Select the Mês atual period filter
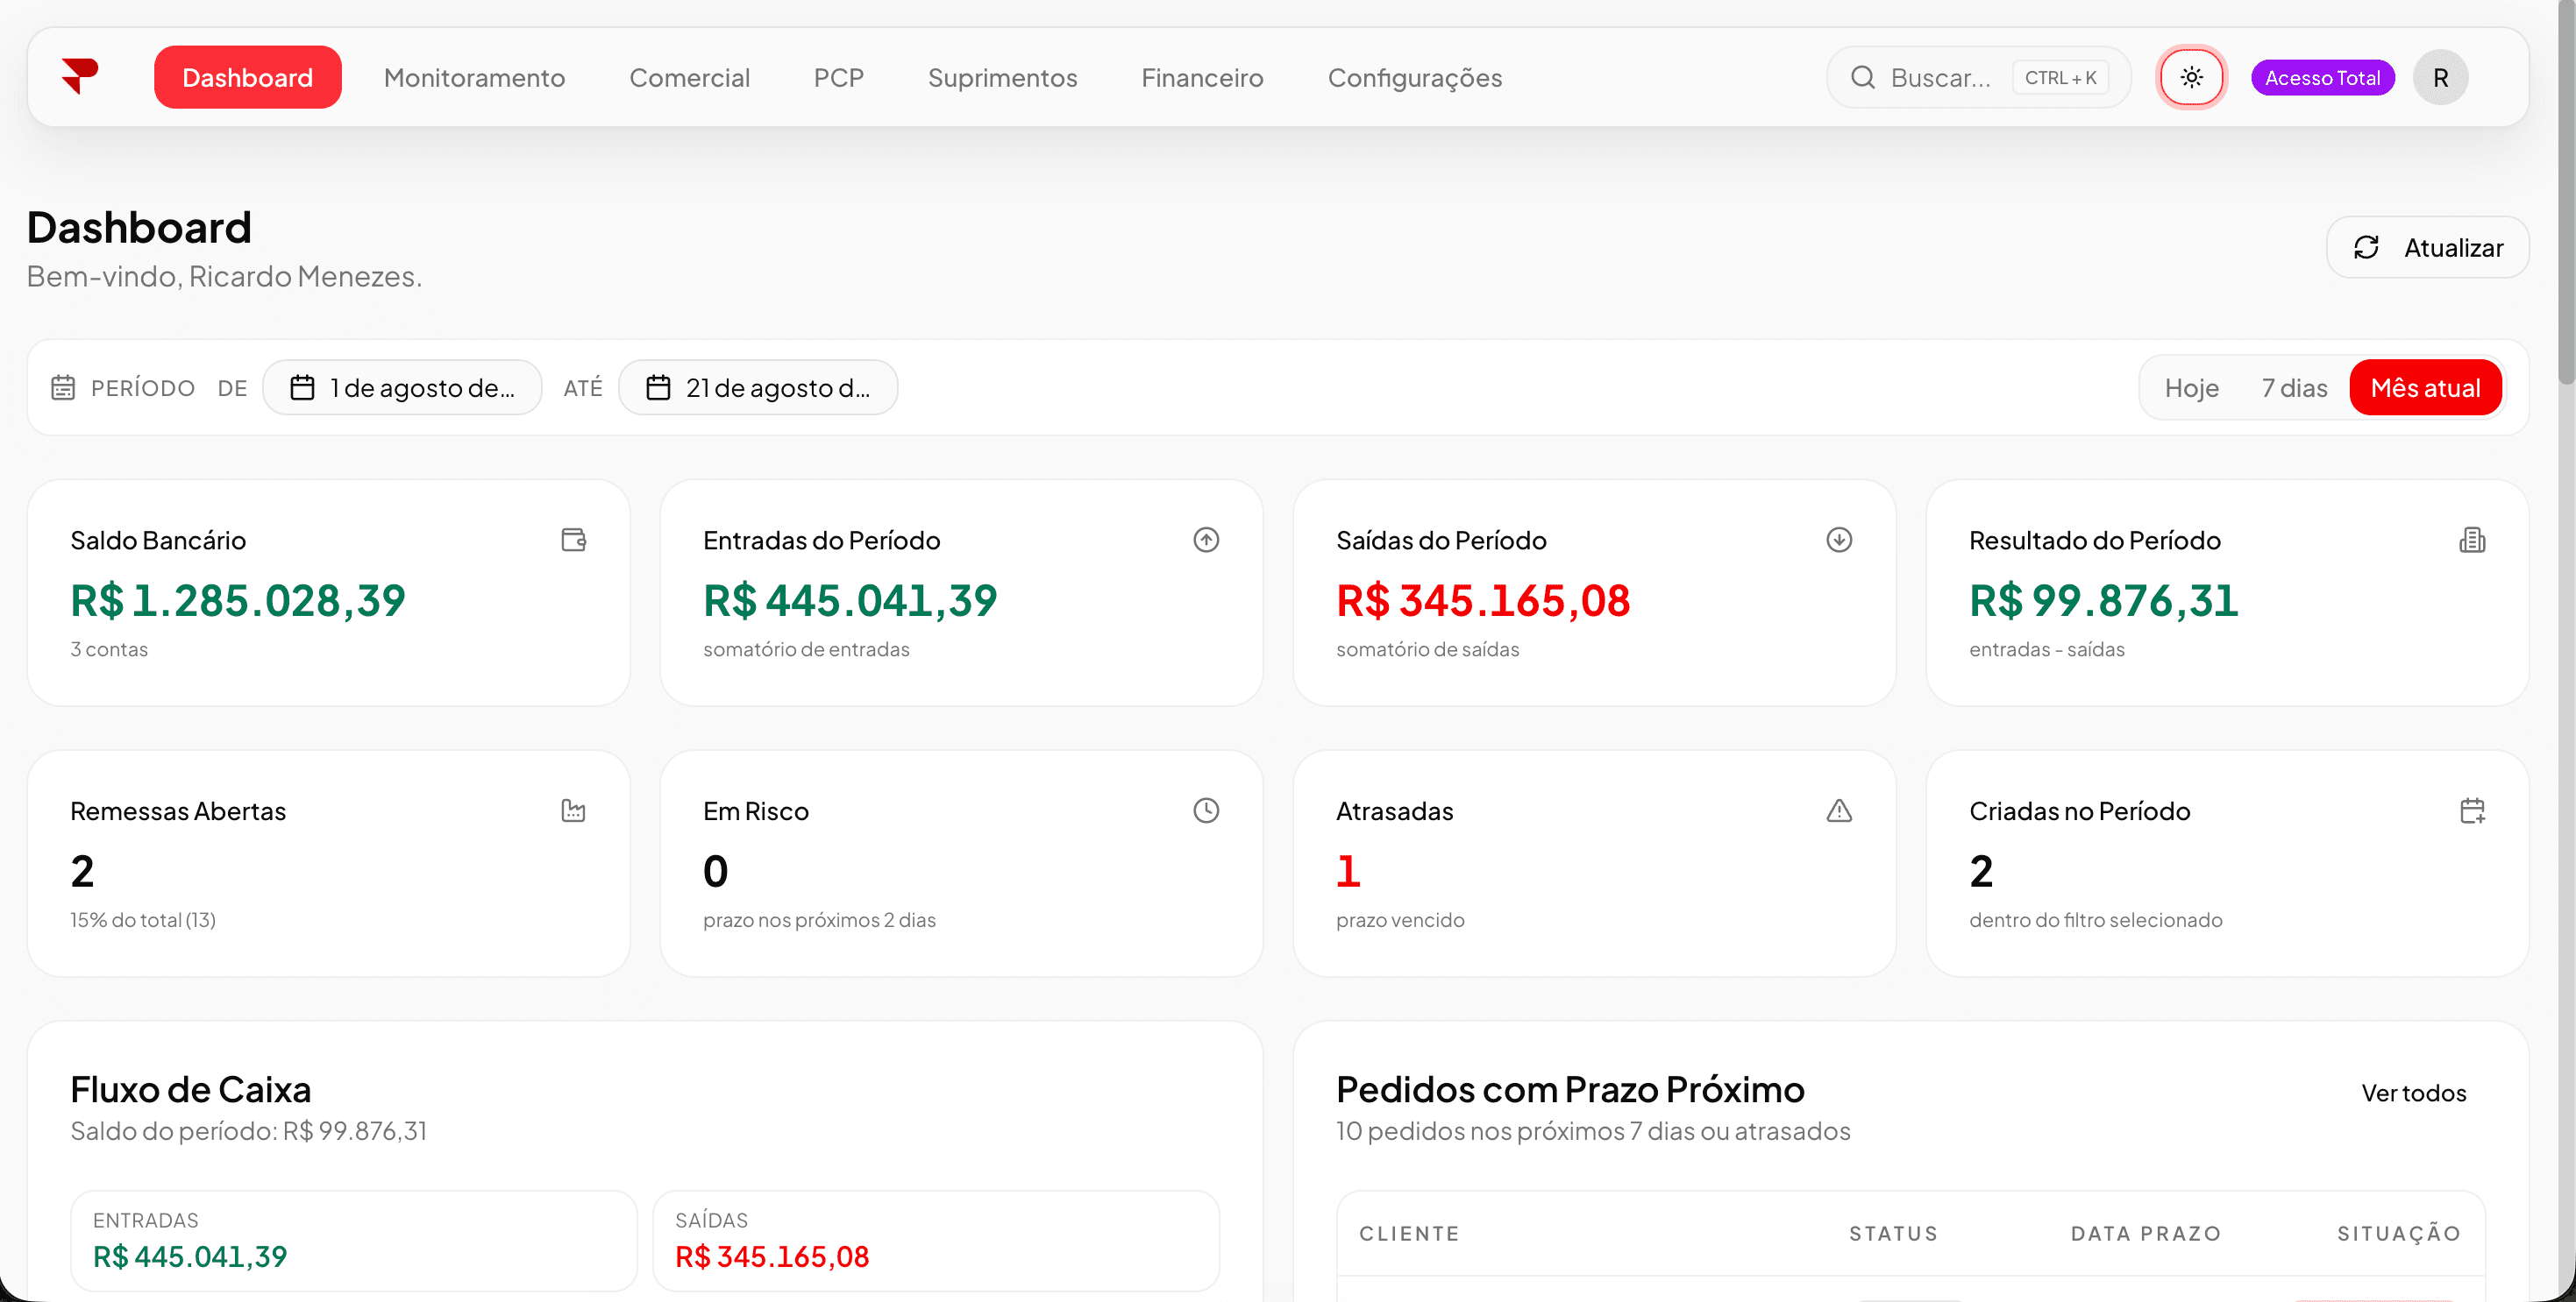Image resolution: width=2576 pixels, height=1302 pixels. point(2425,387)
